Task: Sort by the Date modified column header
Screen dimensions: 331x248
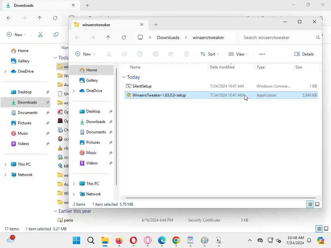Action: point(222,67)
